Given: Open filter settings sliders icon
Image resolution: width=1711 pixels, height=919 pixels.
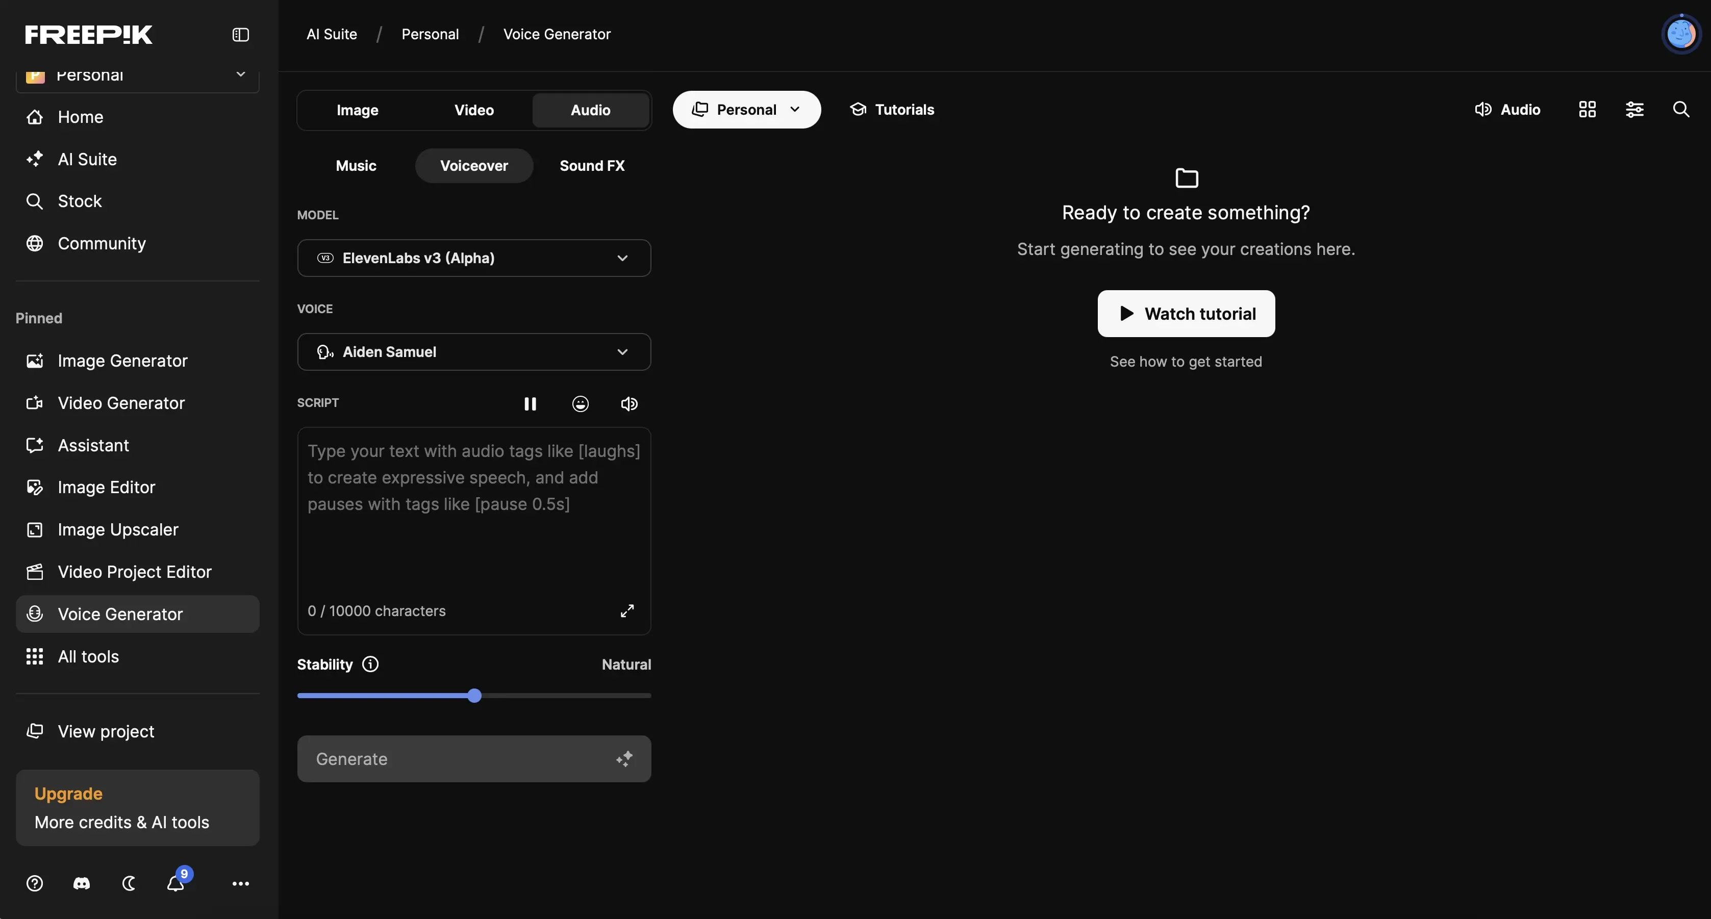Looking at the screenshot, I should 1634,110.
